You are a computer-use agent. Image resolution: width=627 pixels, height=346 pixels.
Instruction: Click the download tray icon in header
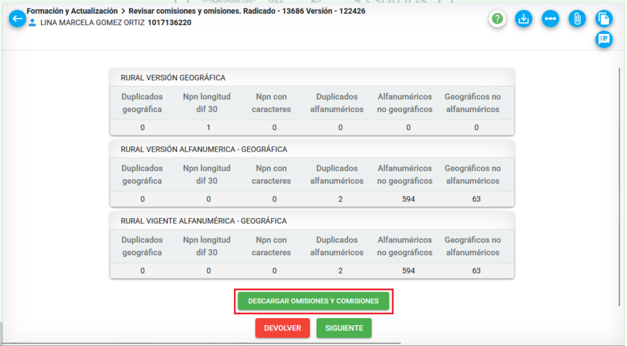click(x=523, y=18)
